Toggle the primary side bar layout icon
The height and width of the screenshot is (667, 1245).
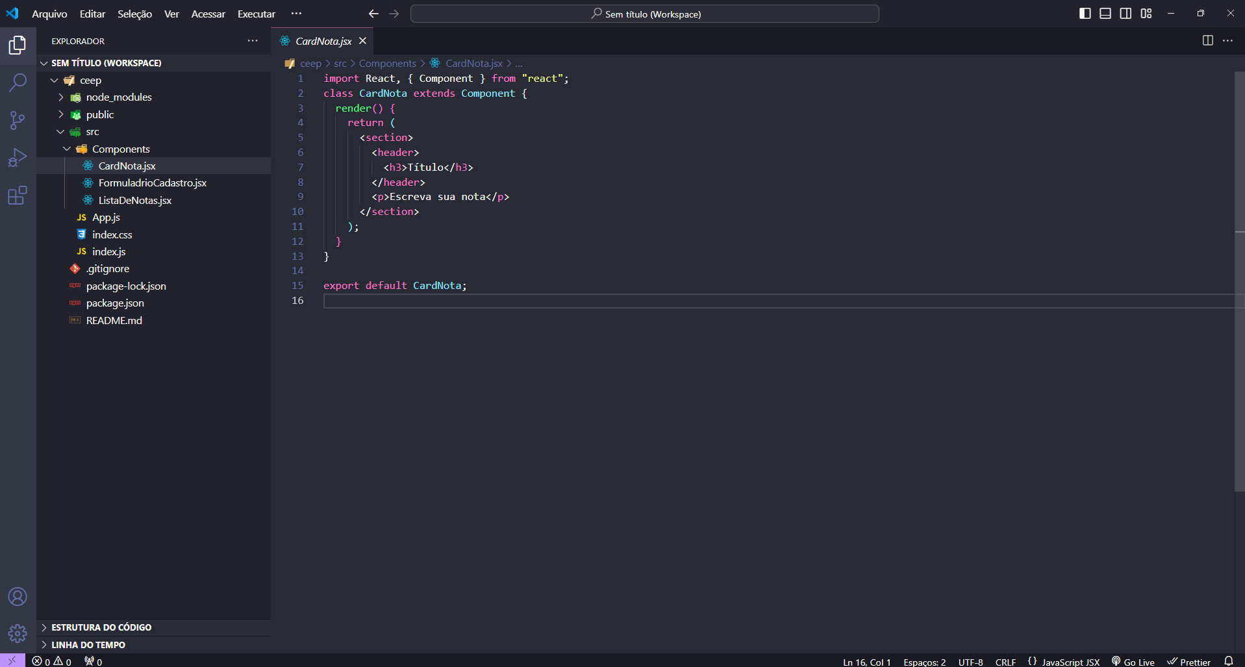coord(1085,14)
